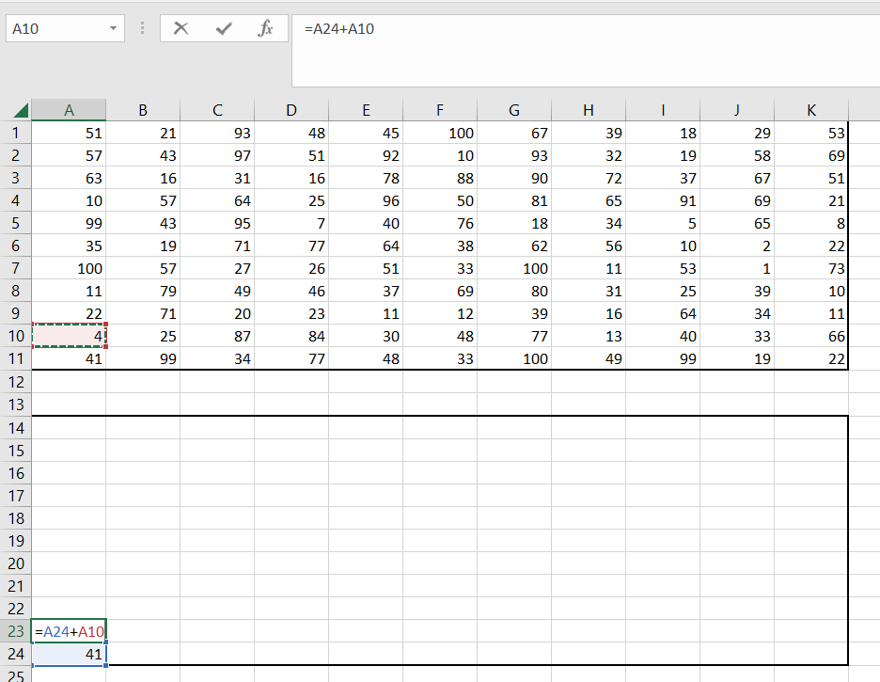The height and width of the screenshot is (682, 880).
Task: Click inside the Name Box showing A10
Action: coord(55,29)
